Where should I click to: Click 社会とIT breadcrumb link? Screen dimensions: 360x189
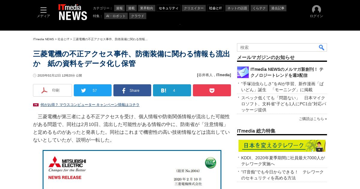64,39
